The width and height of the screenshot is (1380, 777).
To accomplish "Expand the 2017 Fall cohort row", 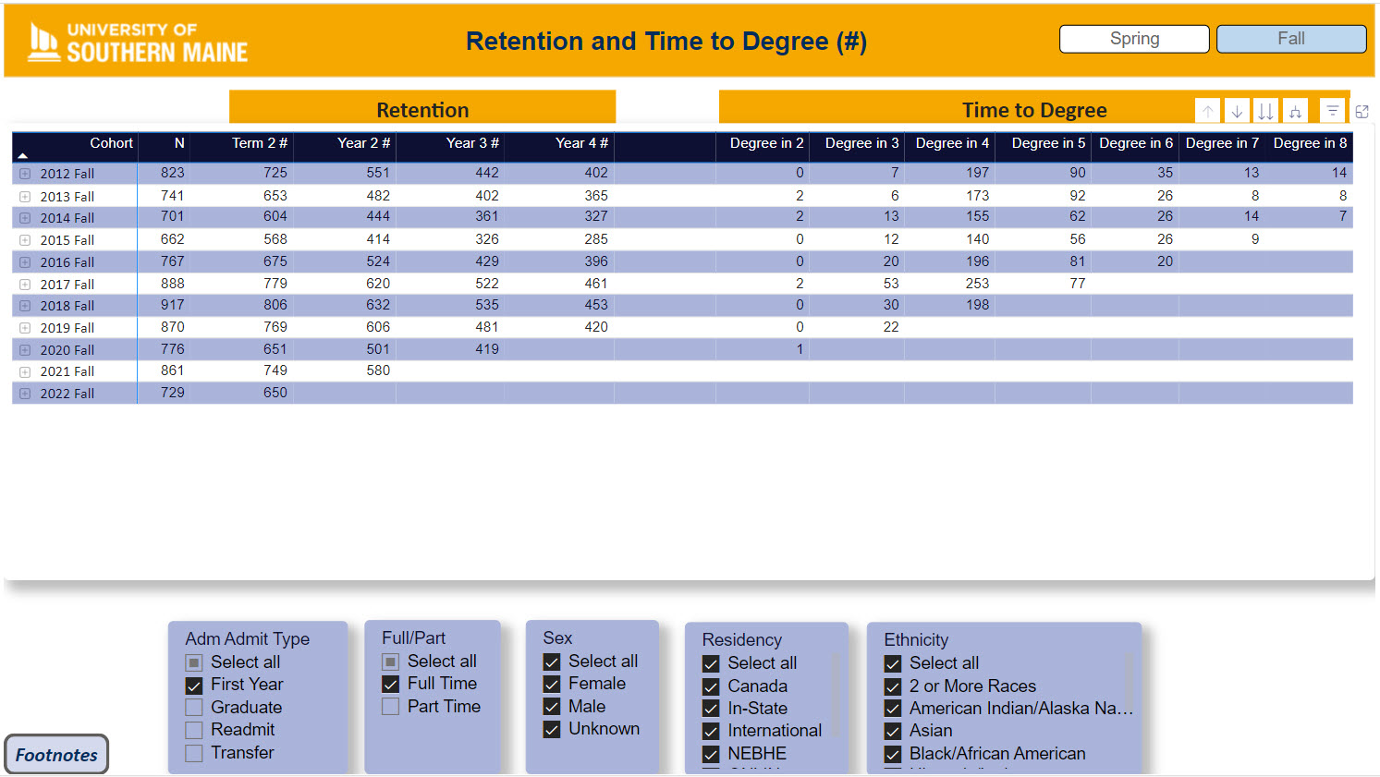I will (x=25, y=285).
